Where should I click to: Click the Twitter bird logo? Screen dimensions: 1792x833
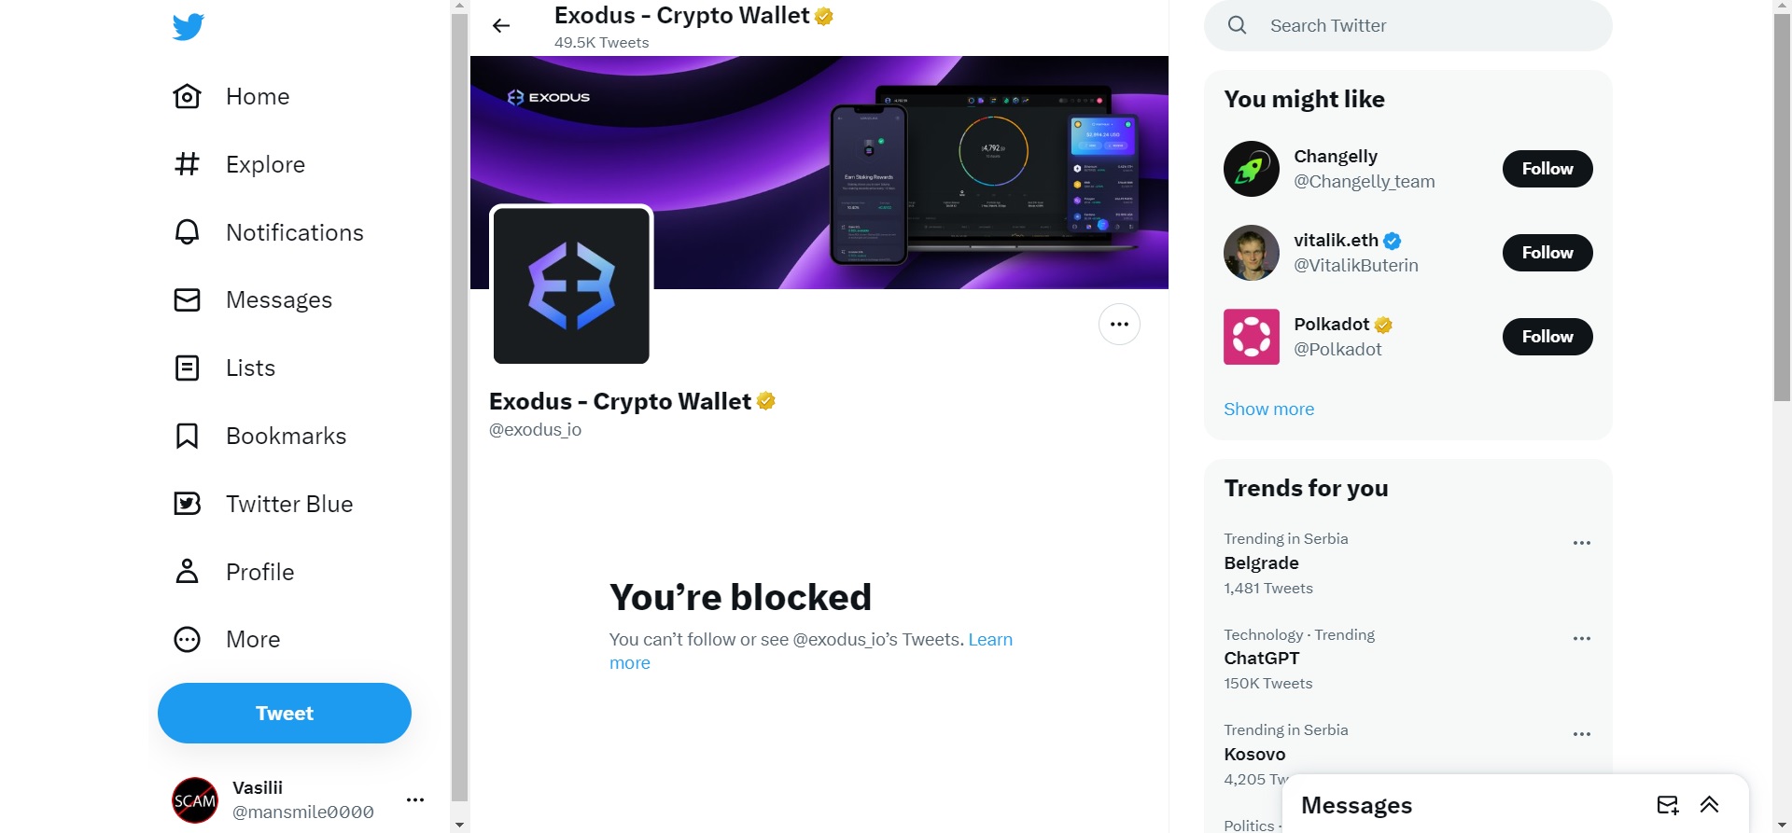(x=188, y=26)
